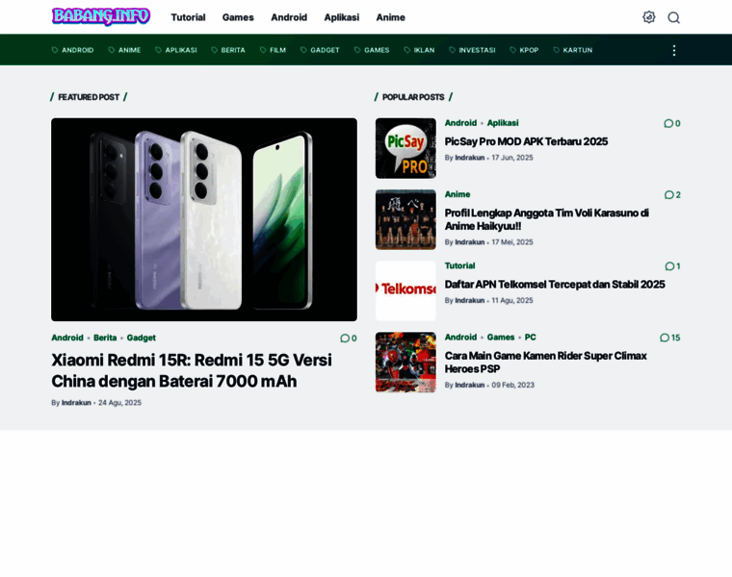This screenshot has width=732, height=577.
Task: Toggle dark mode theme icon
Action: (649, 17)
